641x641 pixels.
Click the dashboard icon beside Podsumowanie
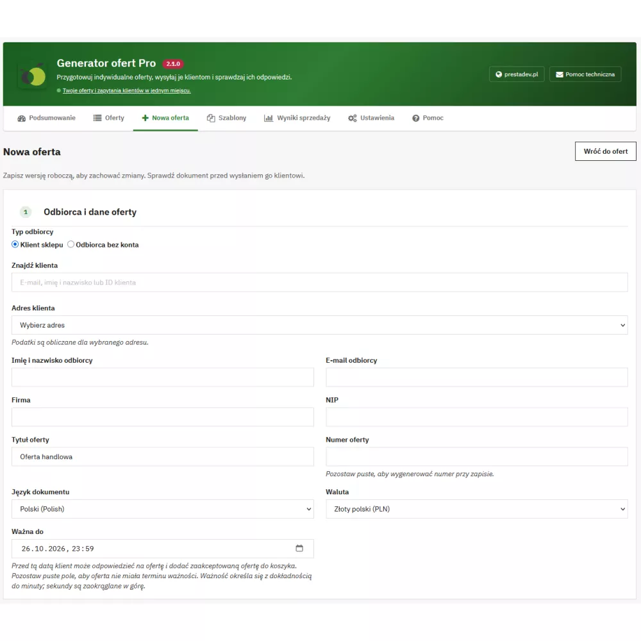point(22,118)
